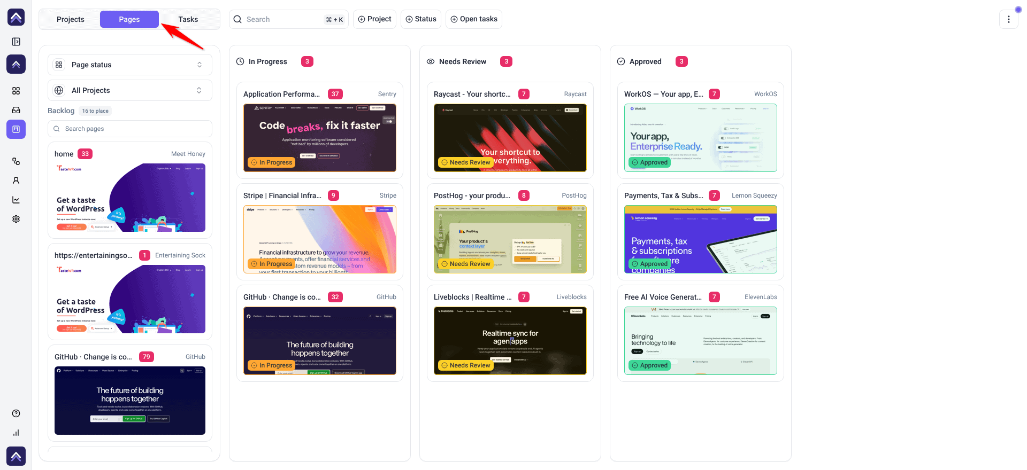Image resolution: width=1027 pixels, height=470 pixels.
Task: Open the user profile icon in sidebar
Action: point(16,181)
